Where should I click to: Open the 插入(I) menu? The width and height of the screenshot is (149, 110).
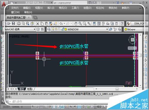[x=51, y=8]
